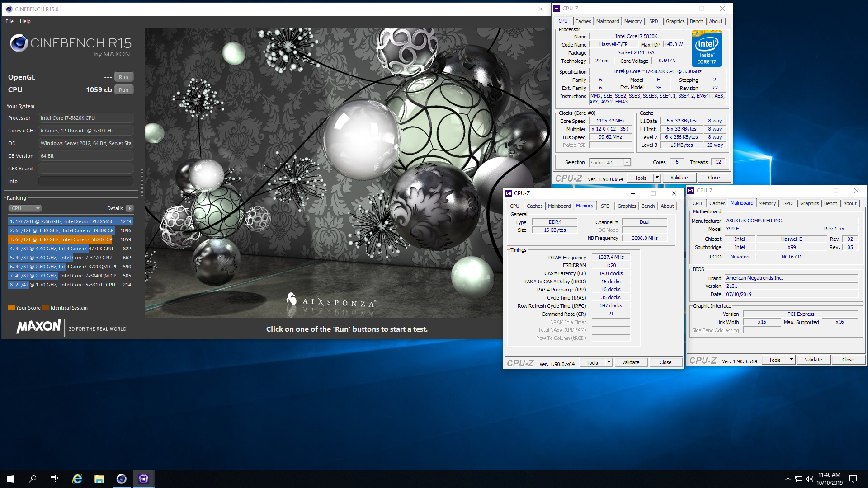Viewport: 868px width, 488px height.
Task: Open File Explorer folder icon on taskbar
Action: [99, 479]
